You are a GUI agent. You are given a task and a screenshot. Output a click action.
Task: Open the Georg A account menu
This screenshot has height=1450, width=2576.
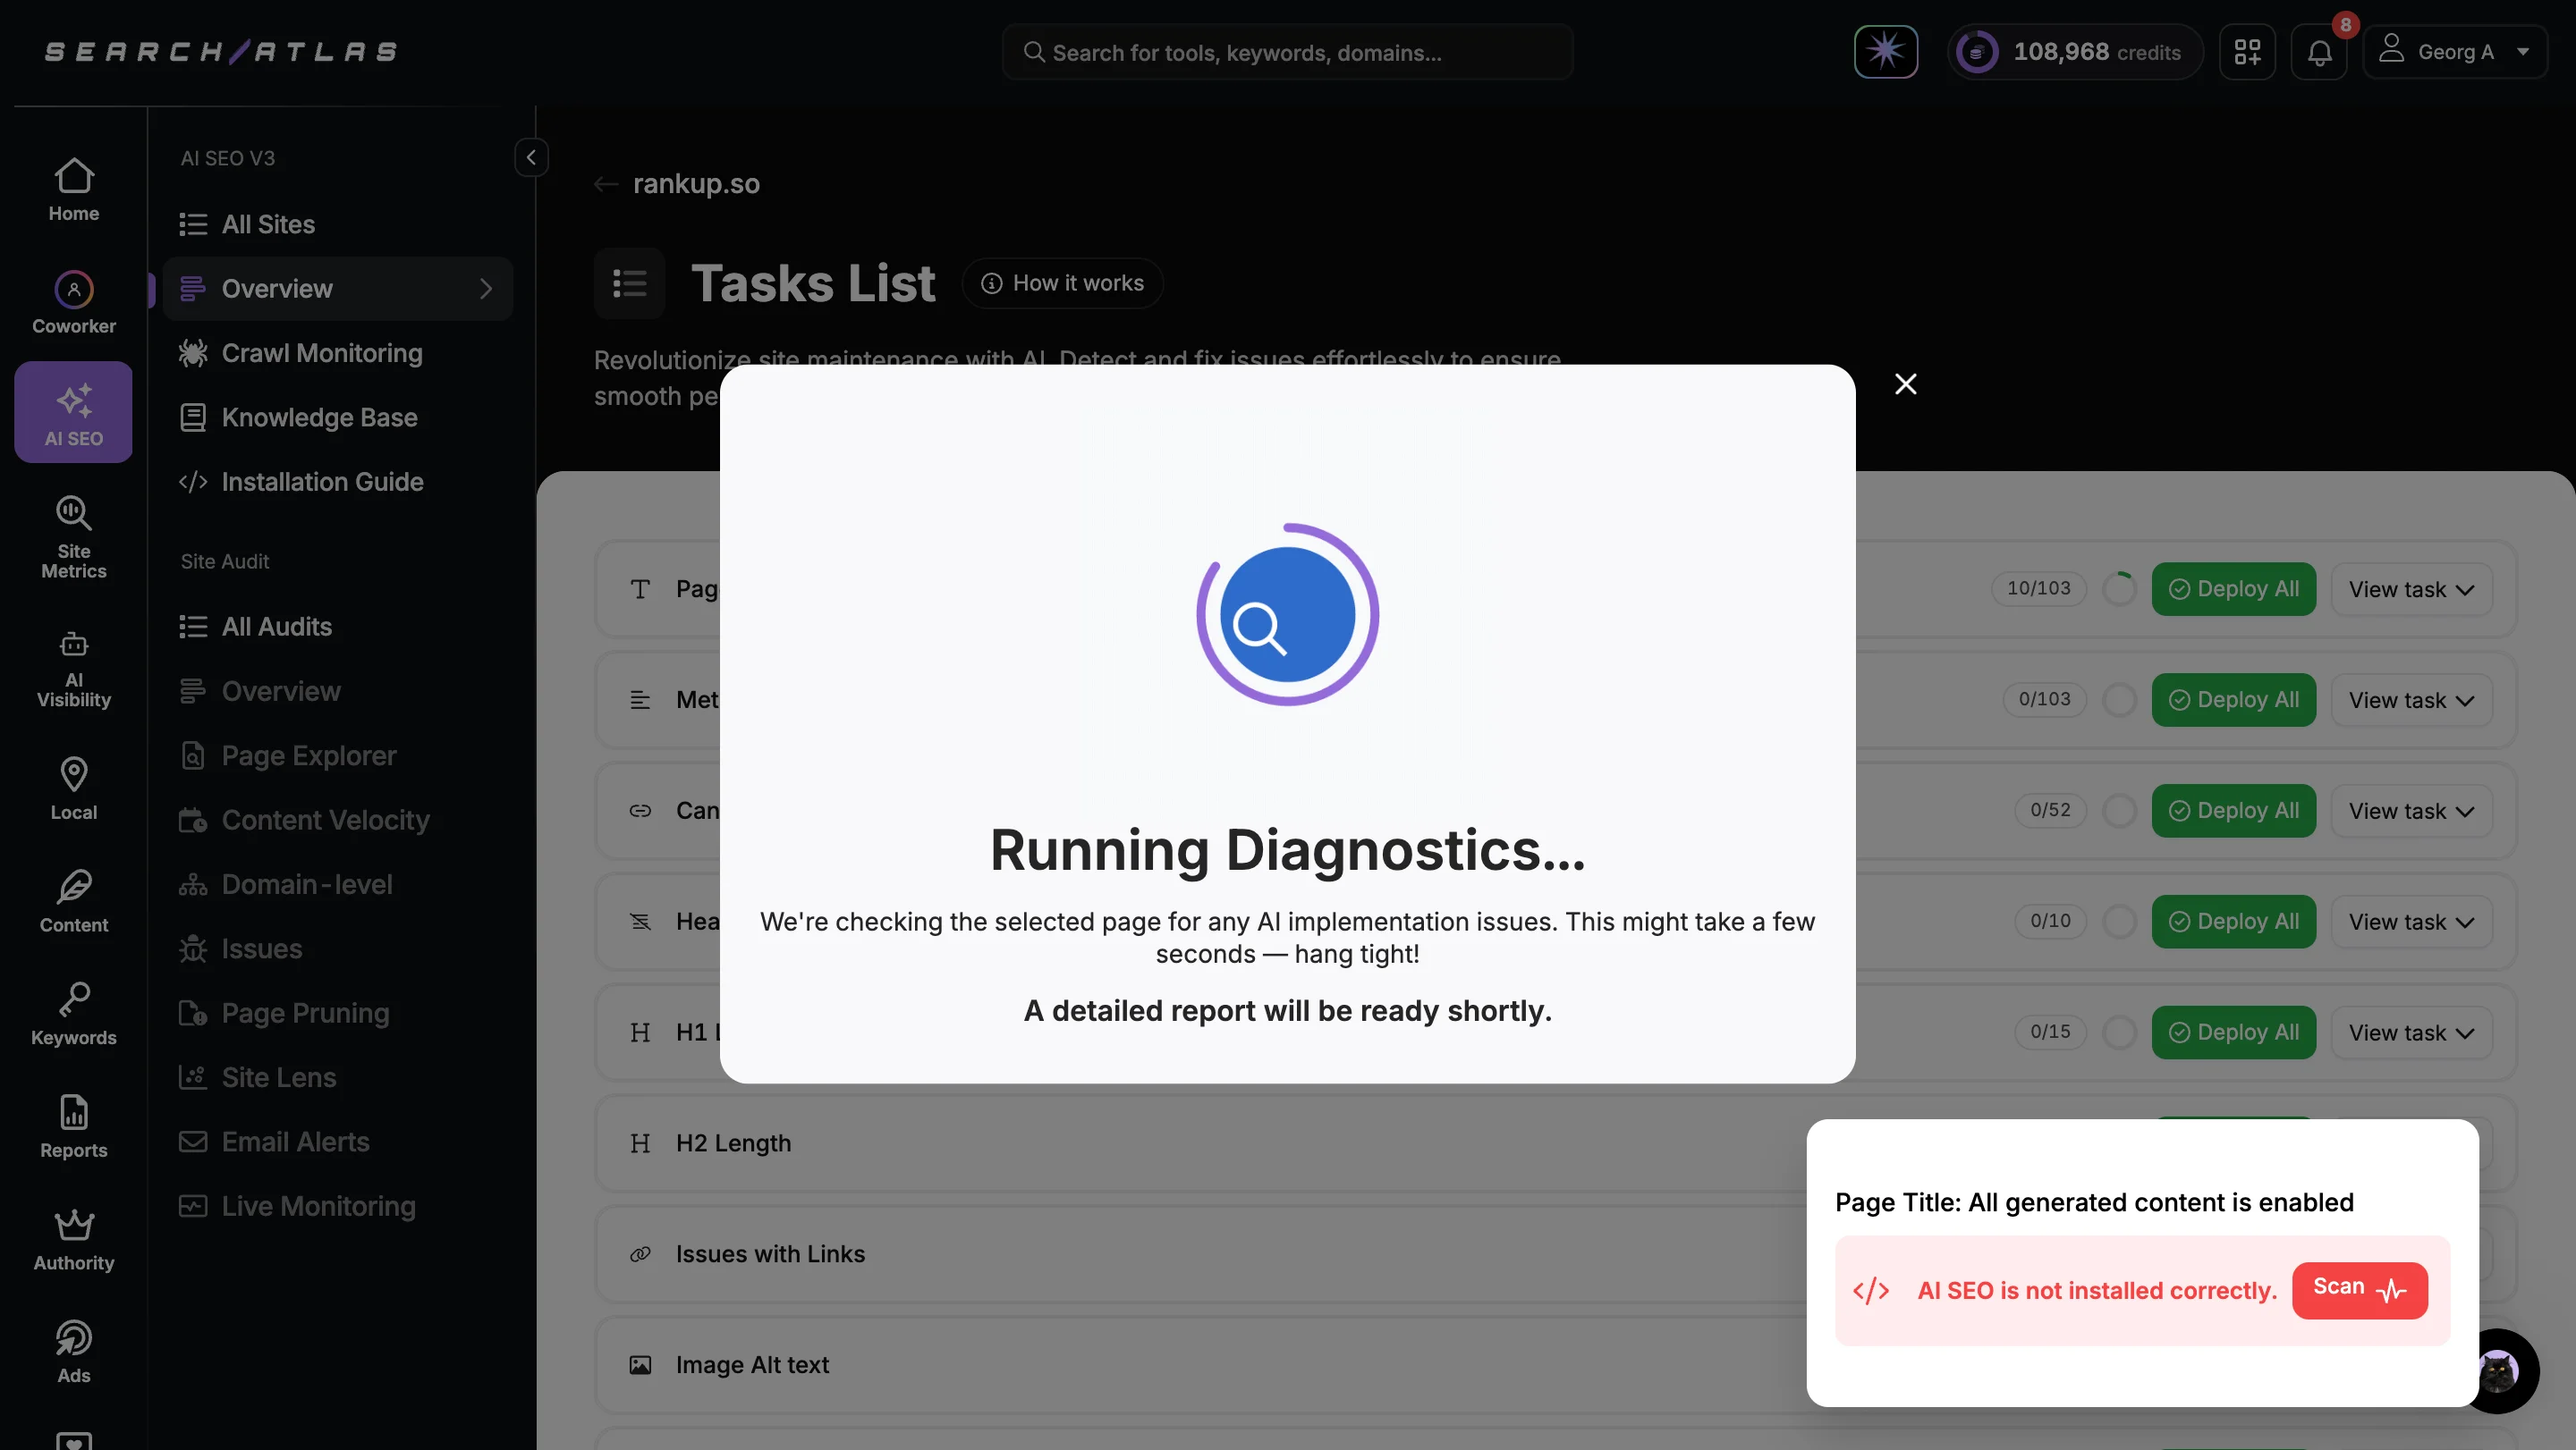2454,51
